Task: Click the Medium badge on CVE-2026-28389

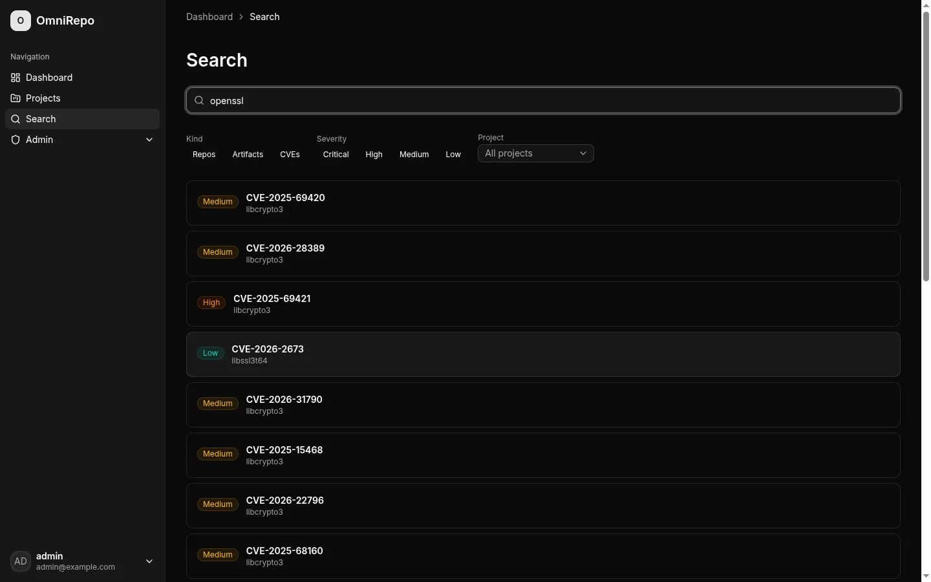Action: click(218, 252)
